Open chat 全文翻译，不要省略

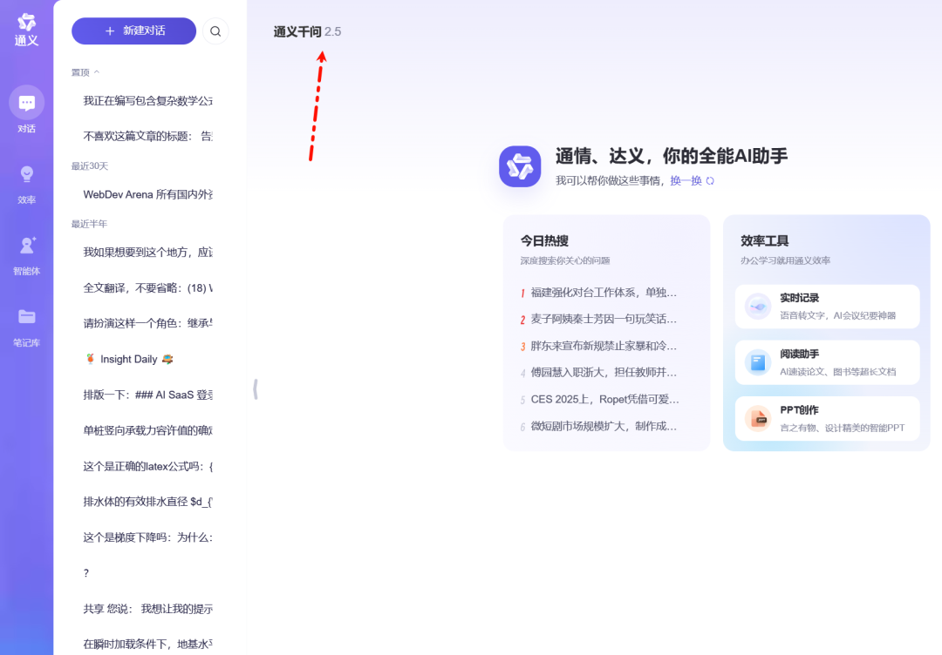tap(147, 288)
